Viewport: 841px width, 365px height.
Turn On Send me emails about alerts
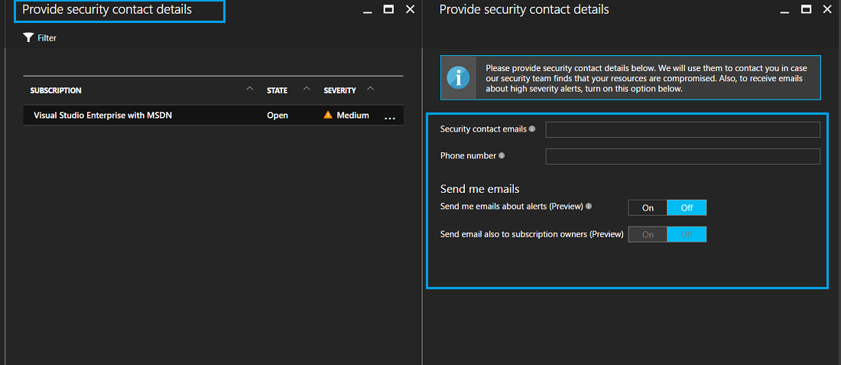click(x=648, y=207)
